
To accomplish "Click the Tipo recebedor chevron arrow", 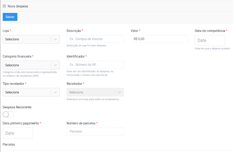I will coord(55,92).
